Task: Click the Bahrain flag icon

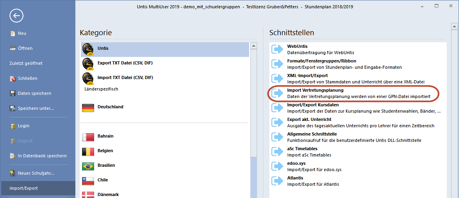Action: pyautogui.click(x=88, y=137)
